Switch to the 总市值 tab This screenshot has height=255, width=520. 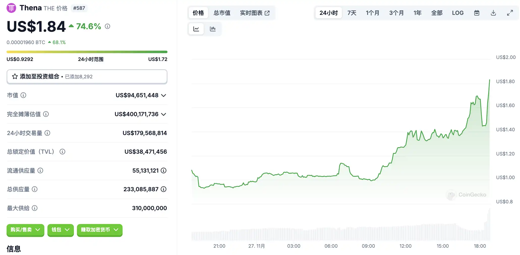point(222,13)
